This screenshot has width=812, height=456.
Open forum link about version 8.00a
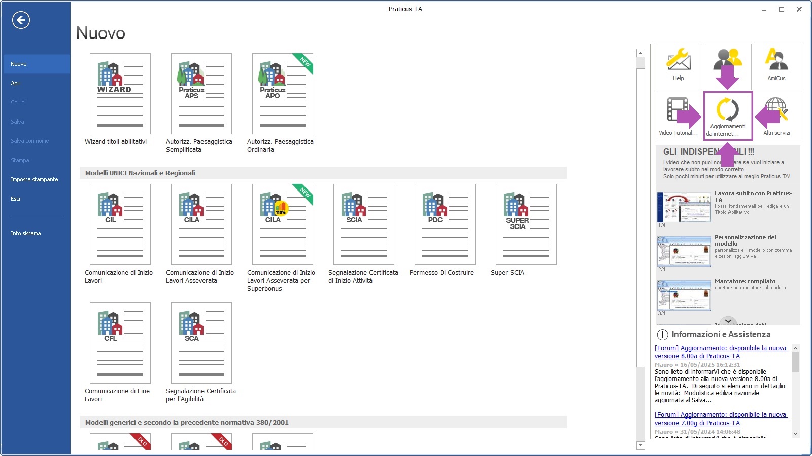coord(721,352)
